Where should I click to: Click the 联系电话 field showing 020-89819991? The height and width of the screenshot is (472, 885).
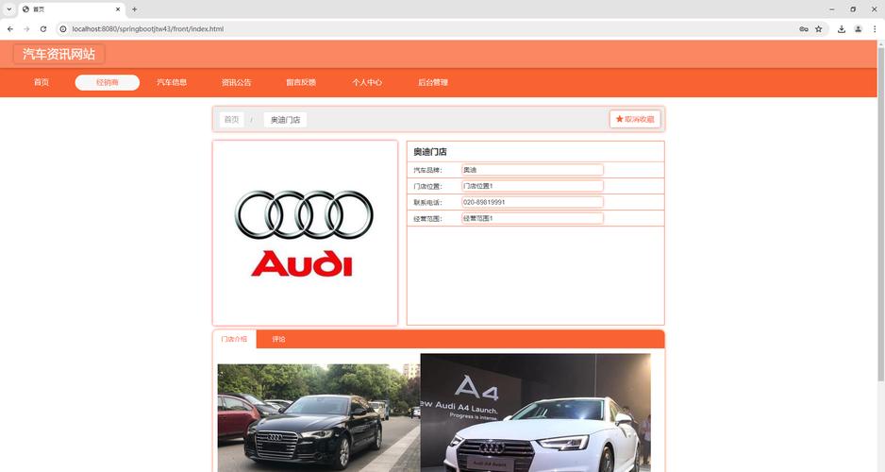click(x=532, y=202)
